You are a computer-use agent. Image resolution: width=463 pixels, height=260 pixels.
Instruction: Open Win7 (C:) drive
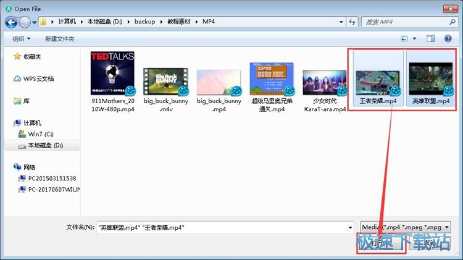[x=41, y=134]
